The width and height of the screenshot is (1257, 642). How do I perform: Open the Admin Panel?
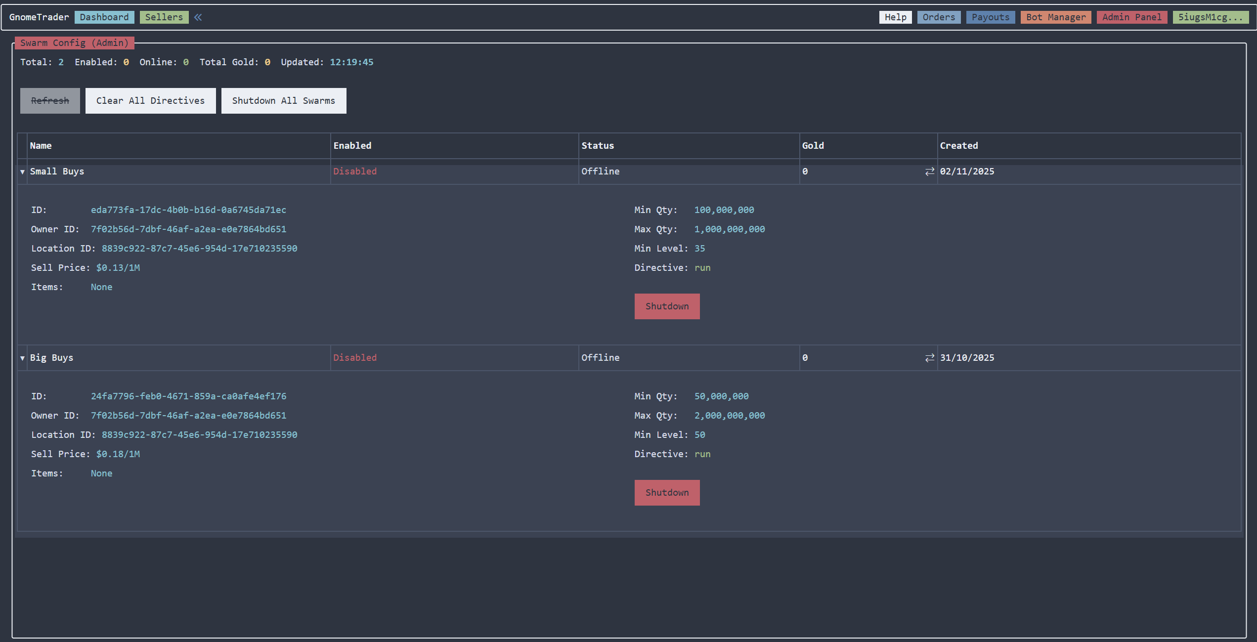pyautogui.click(x=1132, y=17)
